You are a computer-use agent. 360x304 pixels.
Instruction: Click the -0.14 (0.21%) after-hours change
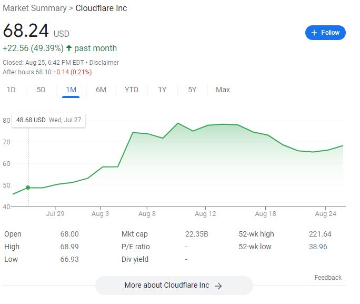[73, 72]
